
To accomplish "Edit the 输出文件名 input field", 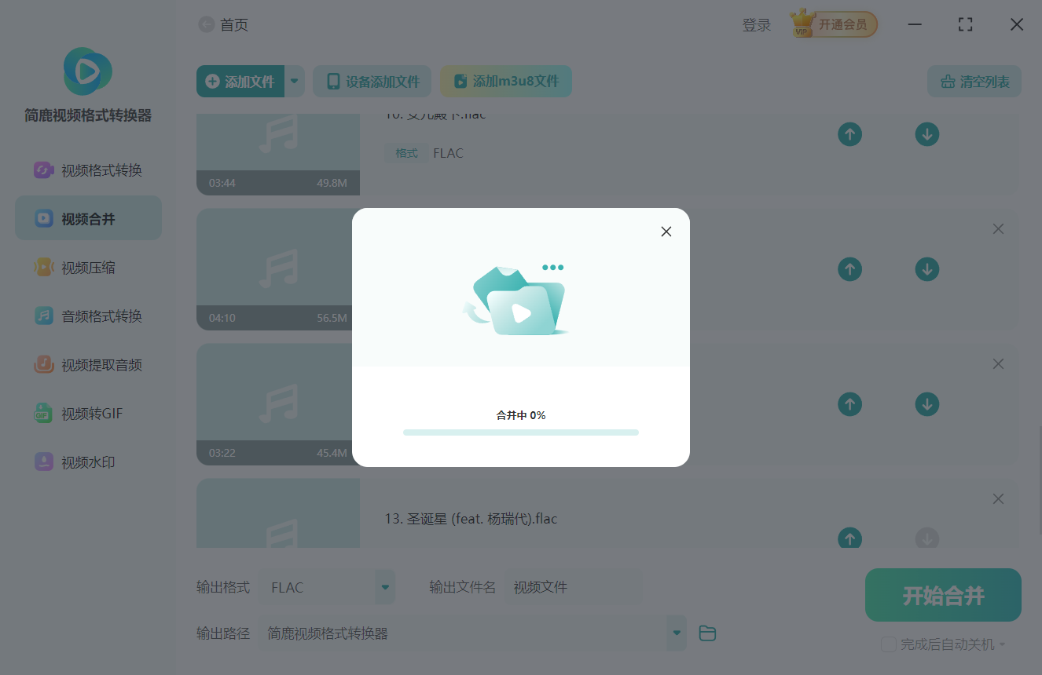I will [x=573, y=586].
